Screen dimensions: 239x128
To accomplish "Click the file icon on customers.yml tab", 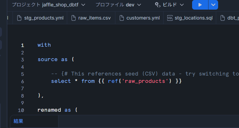I will tap(122, 18).
